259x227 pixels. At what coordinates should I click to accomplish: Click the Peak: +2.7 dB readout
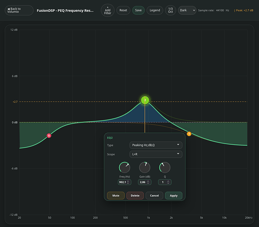244,10
